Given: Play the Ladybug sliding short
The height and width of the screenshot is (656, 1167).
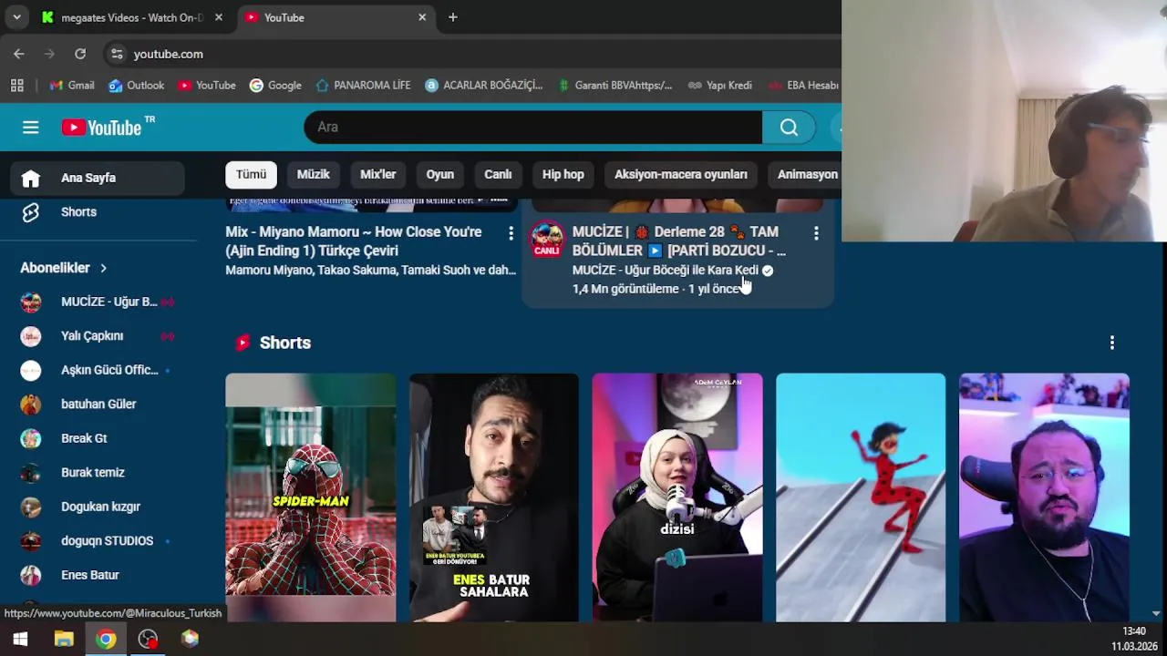Looking at the screenshot, I should [861, 497].
